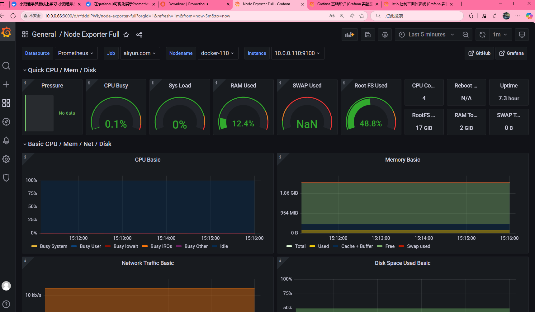
Task: Star the Node Exporter Full dashboard
Action: click(x=126, y=35)
